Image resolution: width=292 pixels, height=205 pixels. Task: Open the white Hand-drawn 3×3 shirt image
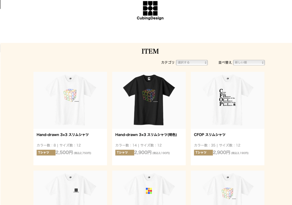click(x=70, y=100)
